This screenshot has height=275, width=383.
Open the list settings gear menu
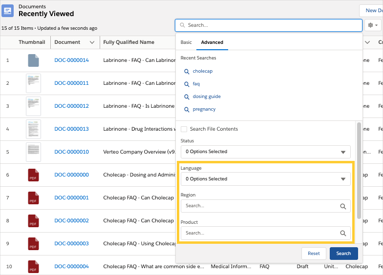(x=372, y=25)
